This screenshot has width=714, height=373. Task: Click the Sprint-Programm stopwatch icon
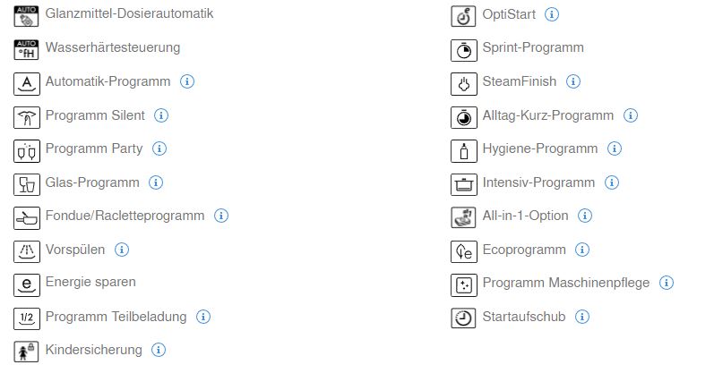463,50
